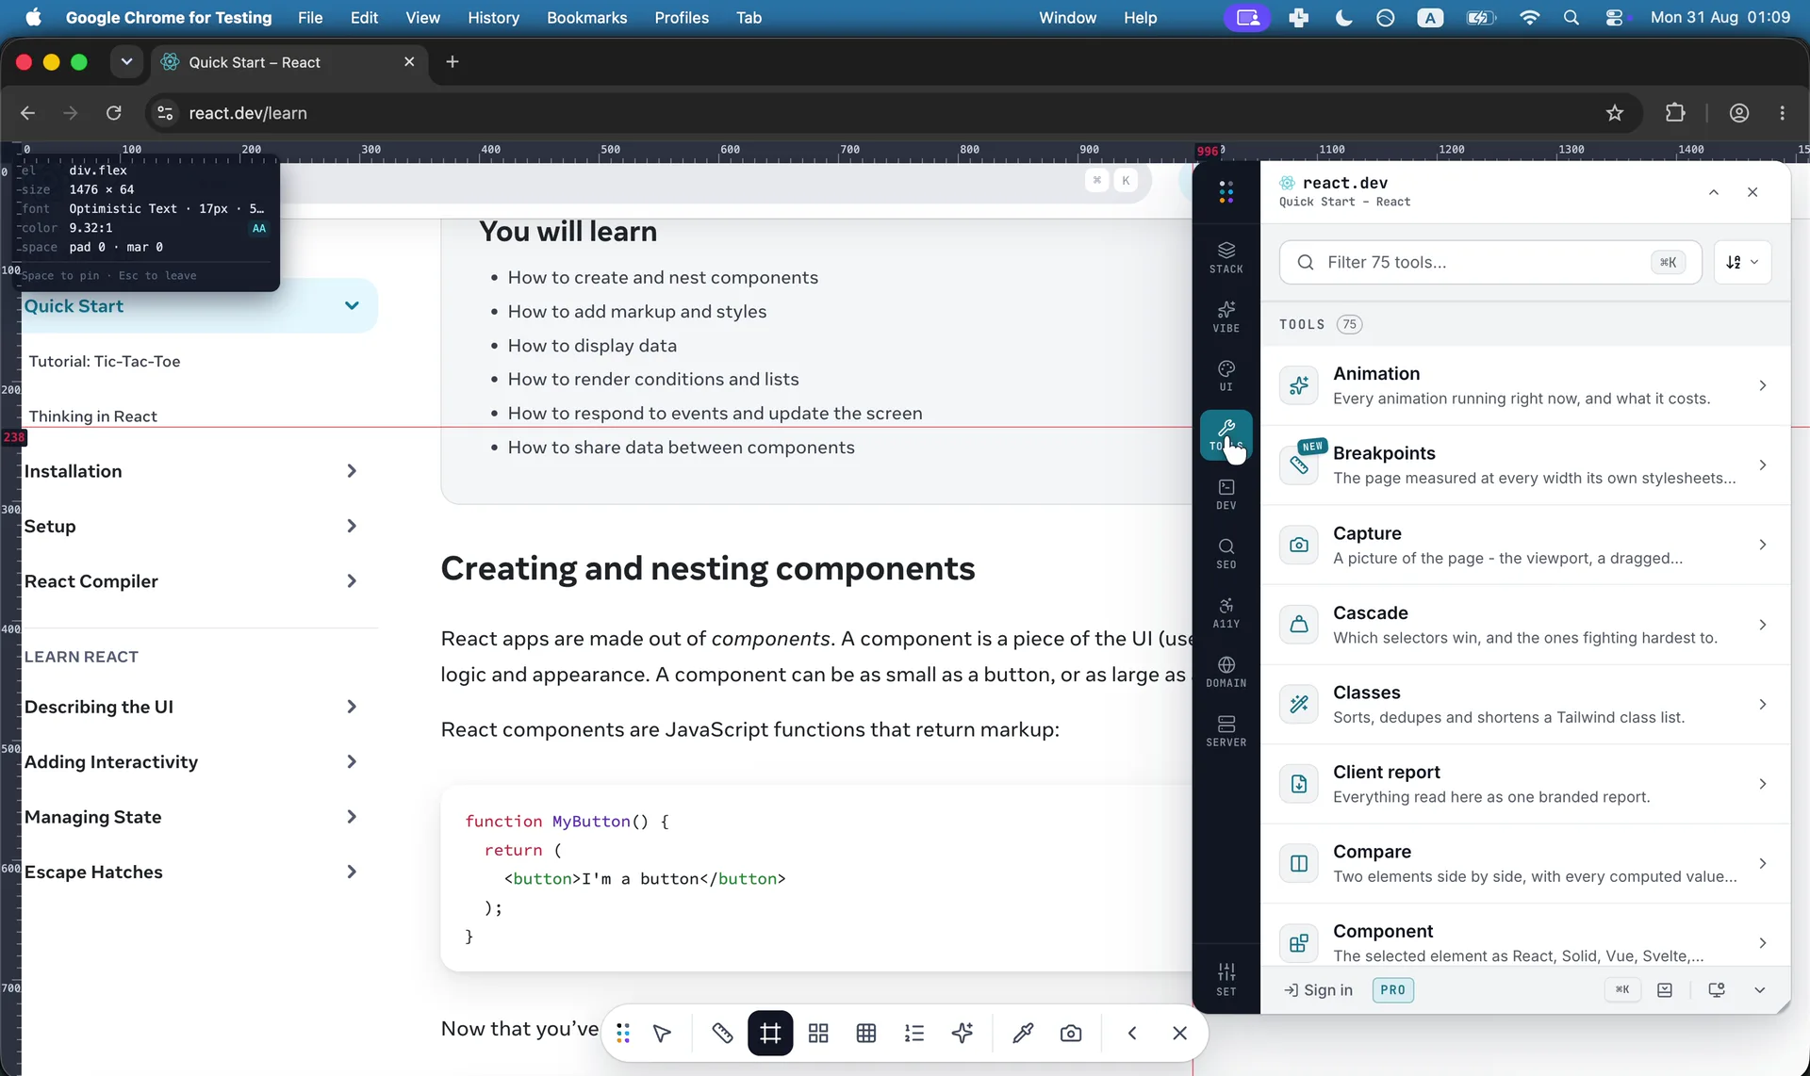Select the eyedropper color picker tool
The width and height of the screenshot is (1810, 1076).
point(1023,1034)
